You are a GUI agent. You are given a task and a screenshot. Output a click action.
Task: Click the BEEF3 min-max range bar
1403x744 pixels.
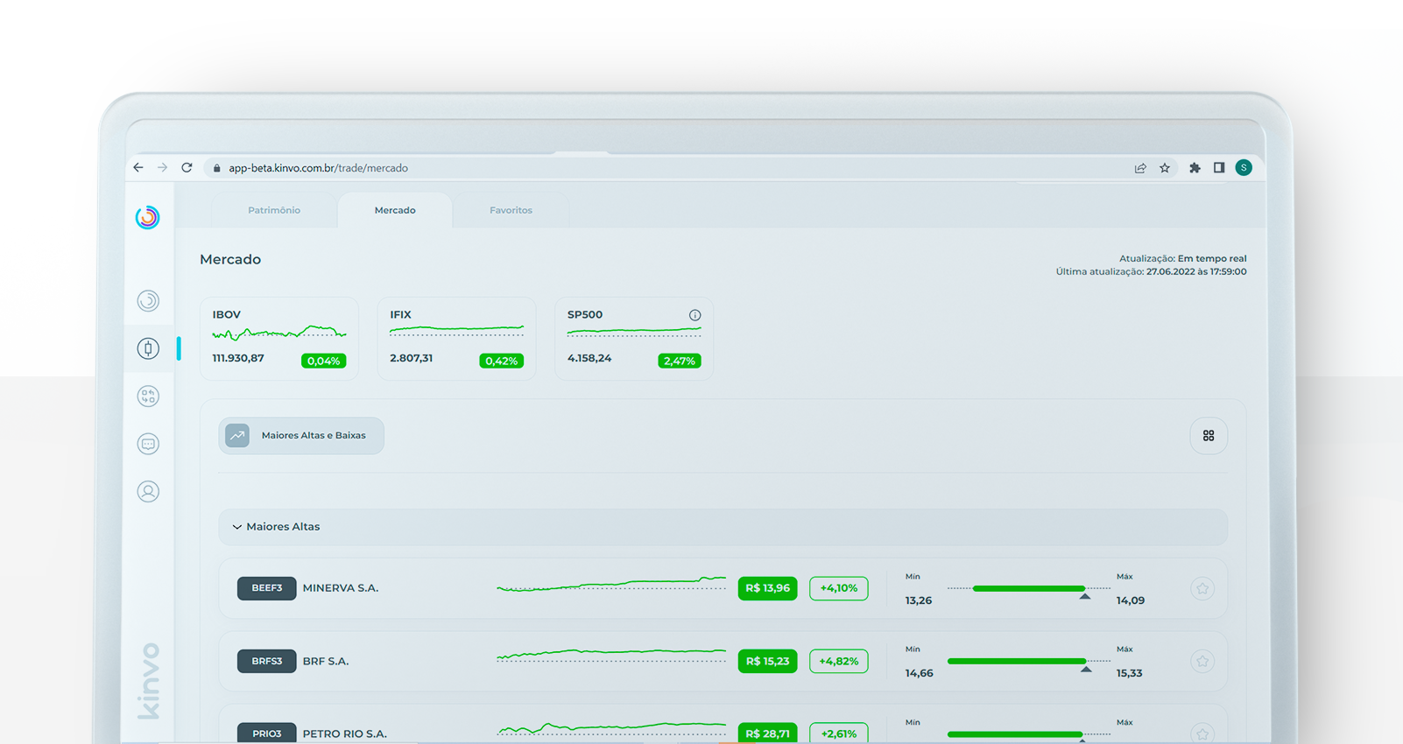coord(1028,589)
